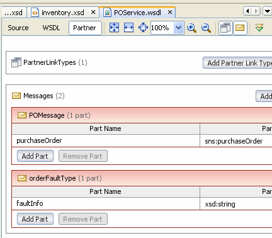Open the zoom percentage dropdown
Image resolution: width=272 pixels, height=238 pixels.
pos(179,28)
